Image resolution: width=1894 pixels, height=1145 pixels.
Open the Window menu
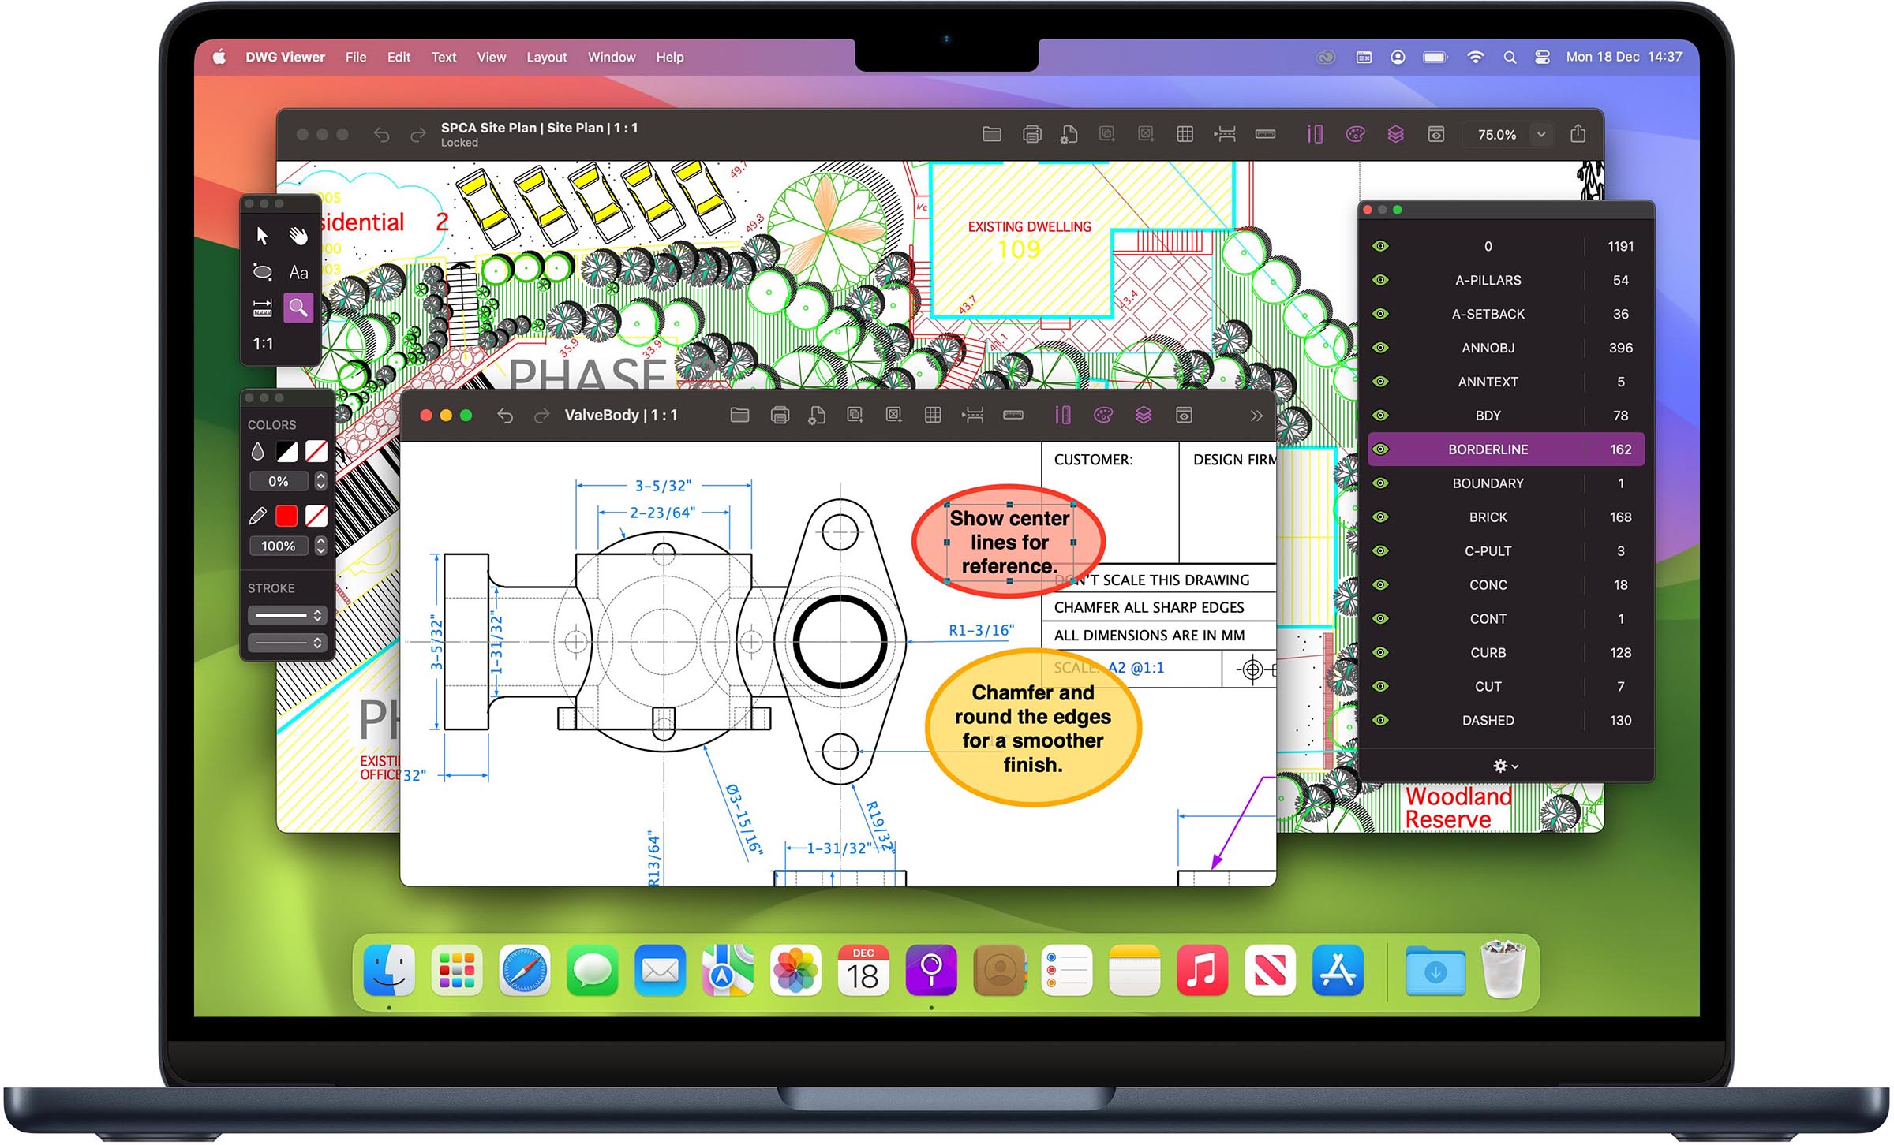click(612, 57)
